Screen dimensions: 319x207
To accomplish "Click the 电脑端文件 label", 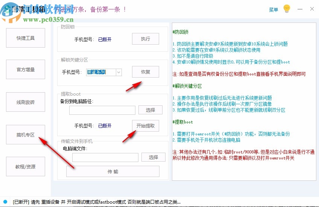I will click(75, 148).
